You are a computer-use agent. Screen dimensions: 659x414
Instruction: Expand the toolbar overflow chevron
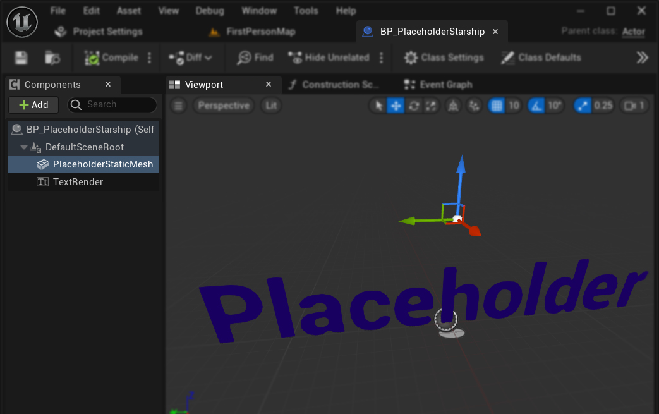(642, 58)
